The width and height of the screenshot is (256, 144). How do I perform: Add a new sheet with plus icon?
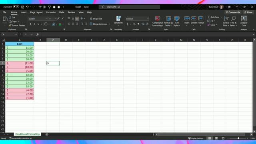[x=47, y=134]
